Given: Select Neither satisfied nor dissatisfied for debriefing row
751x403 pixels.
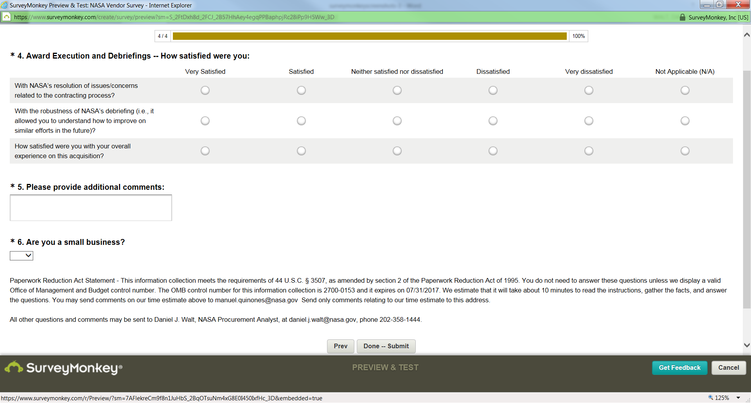Looking at the screenshot, I should click(397, 121).
